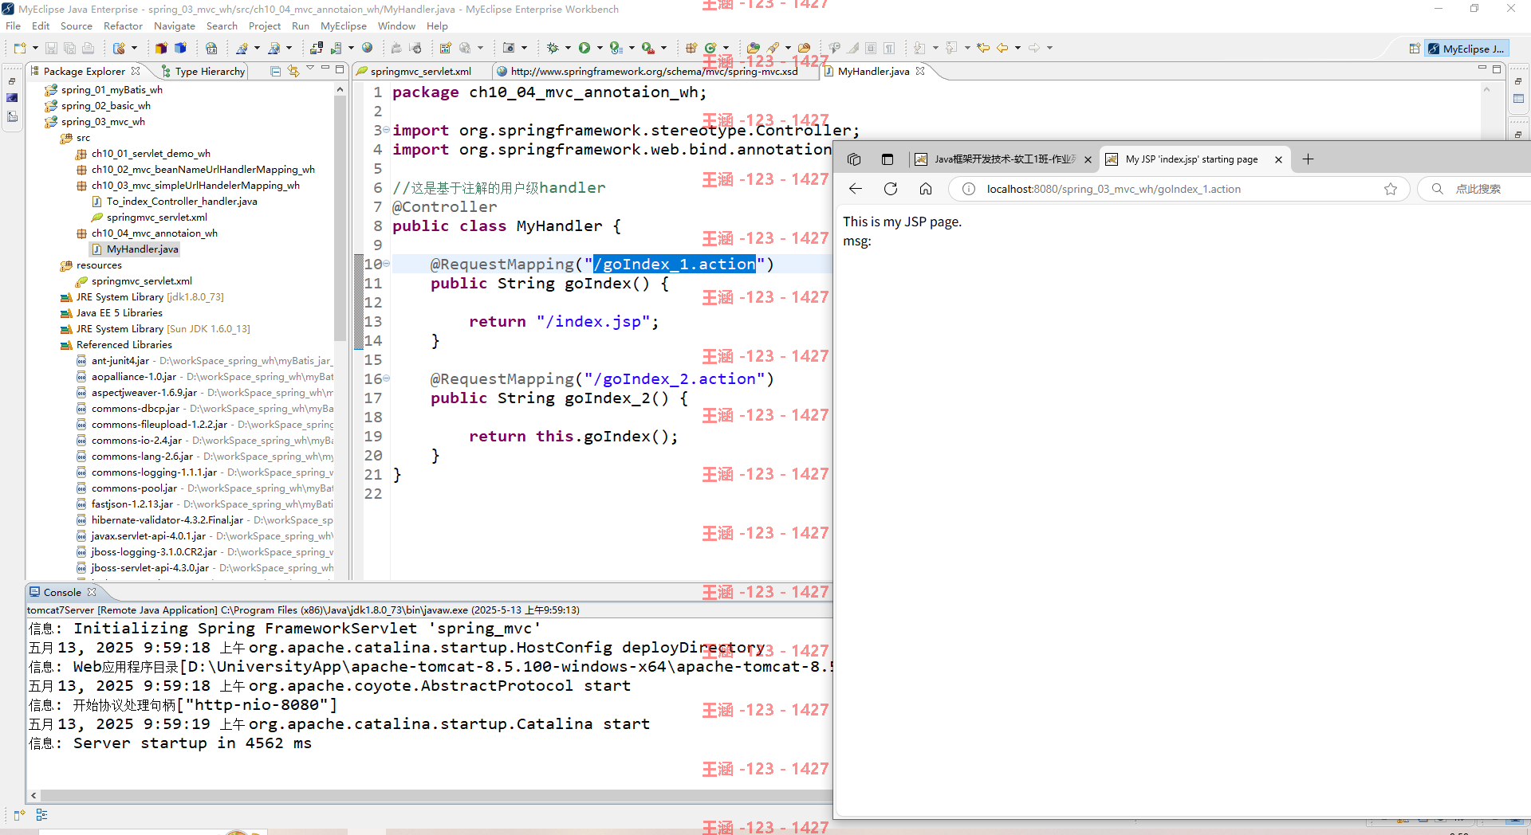The width and height of the screenshot is (1531, 835).
Task: Click the green Run button icon
Action: [584, 48]
